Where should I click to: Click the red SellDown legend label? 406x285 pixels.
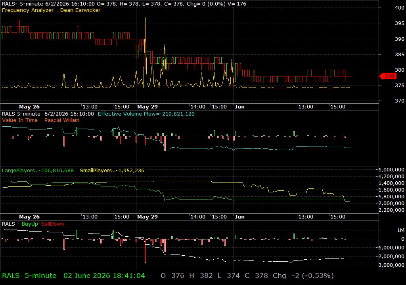[x=53, y=224]
